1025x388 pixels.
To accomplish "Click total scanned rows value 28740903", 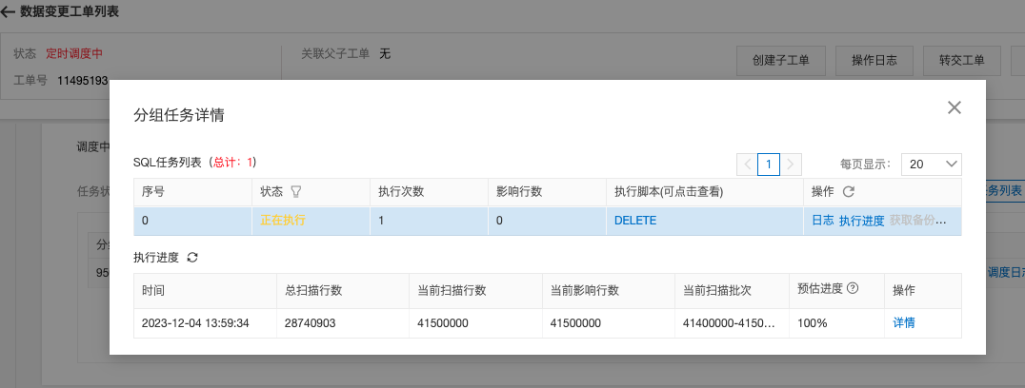I will coord(312,322).
